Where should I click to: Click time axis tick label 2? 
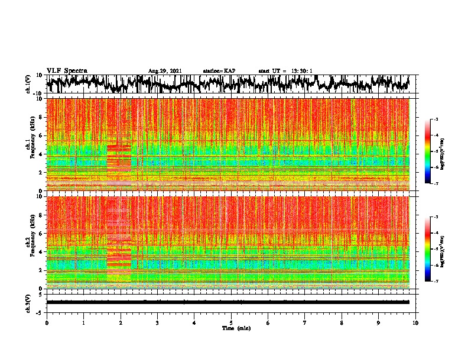click(121, 323)
